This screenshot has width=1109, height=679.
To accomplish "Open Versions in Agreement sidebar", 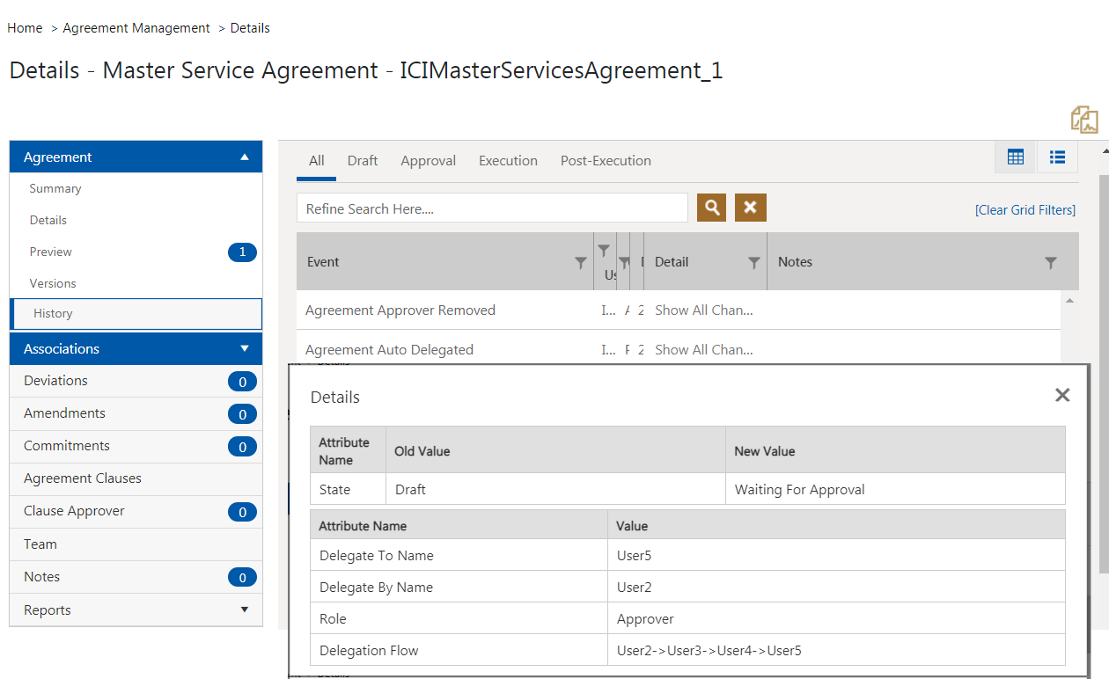I will pyautogui.click(x=53, y=283).
